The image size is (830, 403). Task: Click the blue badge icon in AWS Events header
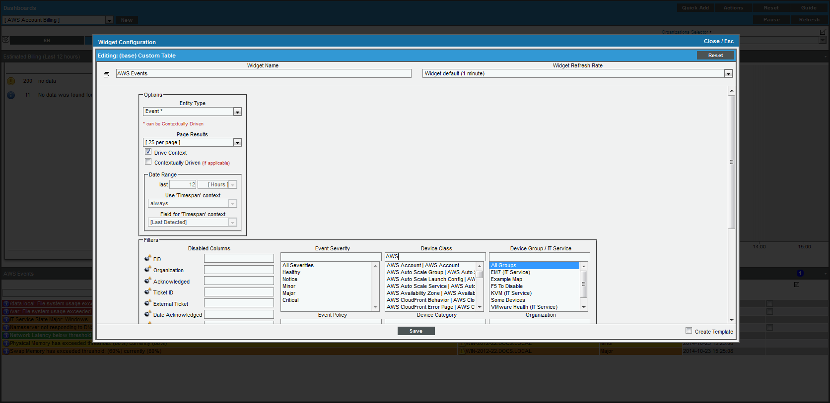[x=800, y=273]
